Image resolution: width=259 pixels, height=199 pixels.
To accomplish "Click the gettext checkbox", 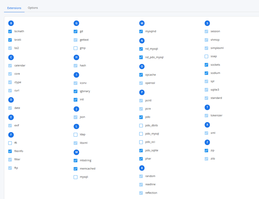I will pyautogui.click(x=75, y=40).
